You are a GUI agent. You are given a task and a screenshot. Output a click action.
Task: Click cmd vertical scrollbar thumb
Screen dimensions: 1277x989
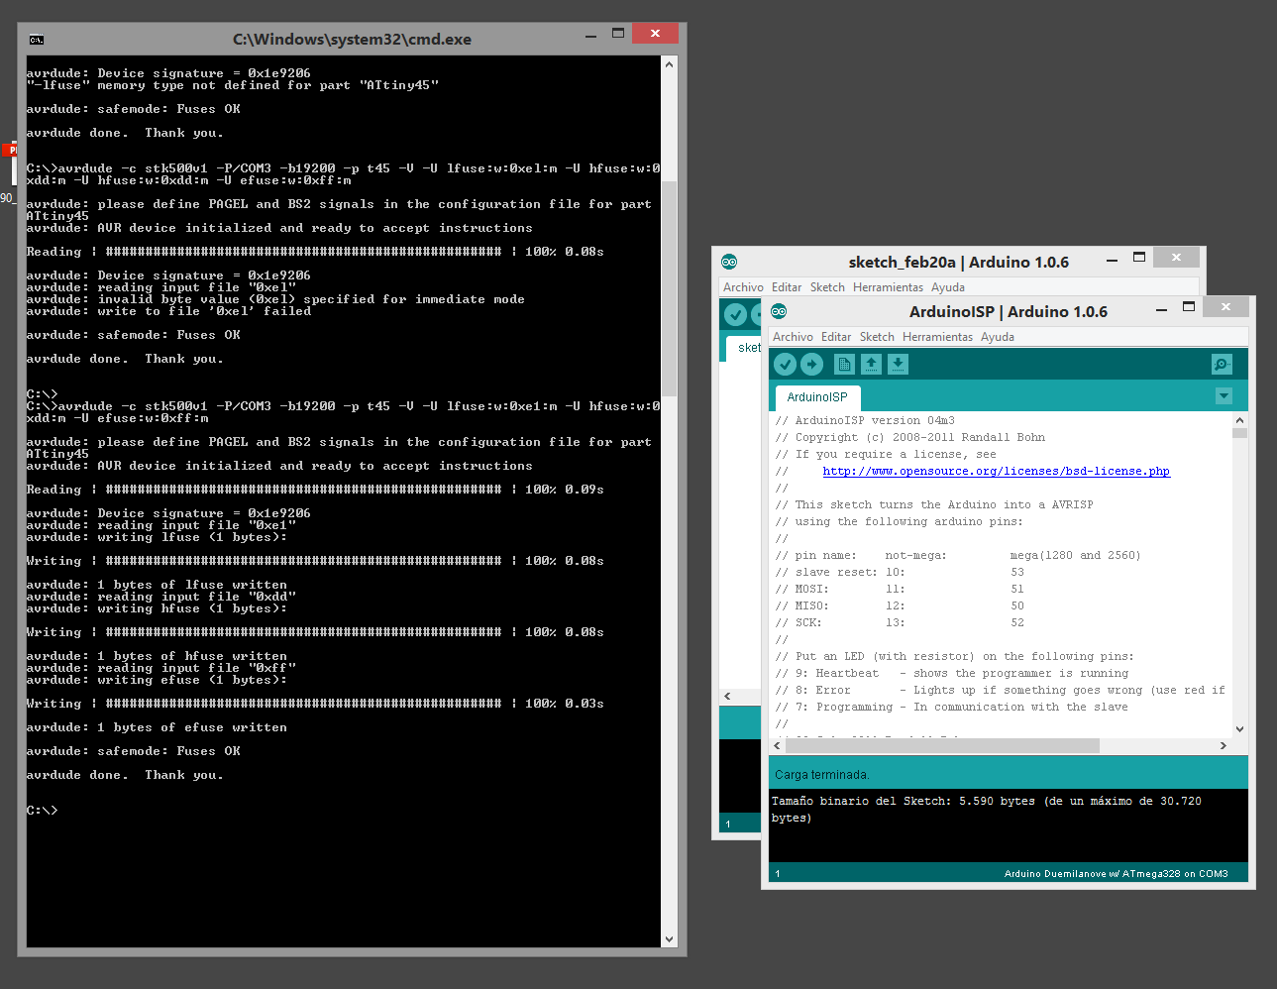[x=670, y=287]
